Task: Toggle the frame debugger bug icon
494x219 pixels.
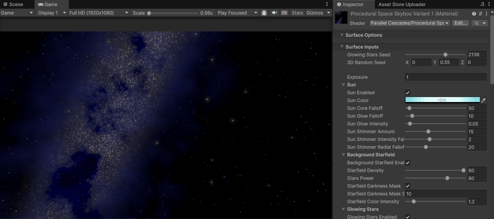Action: [x=264, y=13]
